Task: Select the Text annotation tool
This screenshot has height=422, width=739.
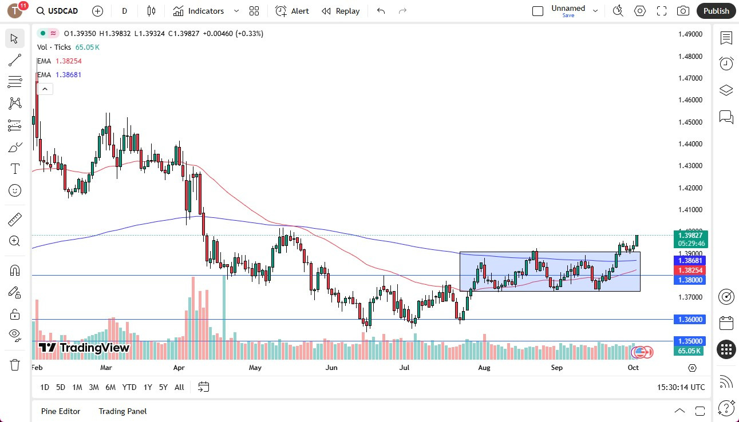Action: pyautogui.click(x=14, y=168)
